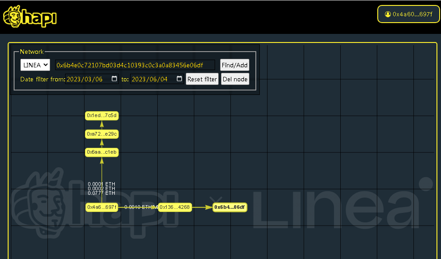
Task: Select the node 0x1ed...7c5d
Action: [x=102, y=116]
